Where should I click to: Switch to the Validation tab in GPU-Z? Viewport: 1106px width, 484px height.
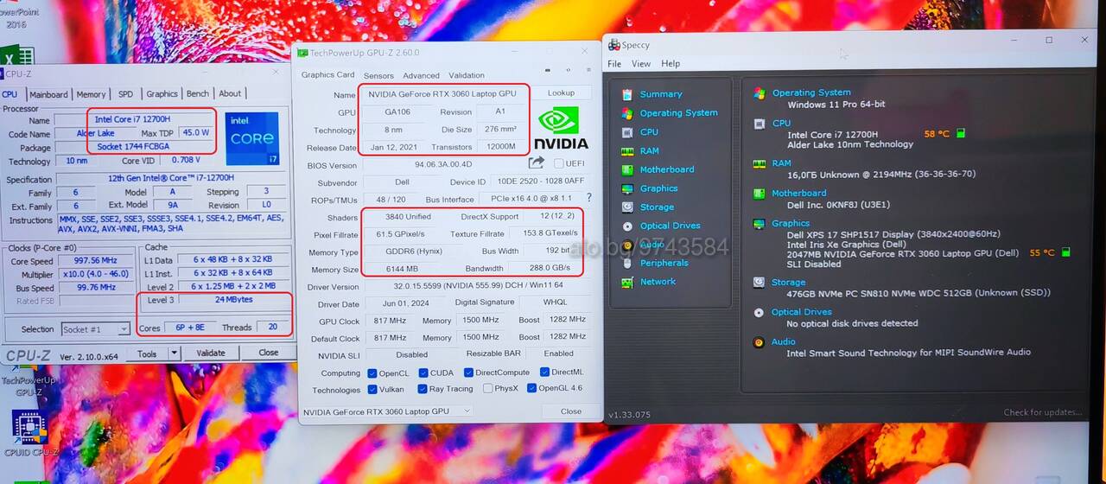(x=467, y=75)
